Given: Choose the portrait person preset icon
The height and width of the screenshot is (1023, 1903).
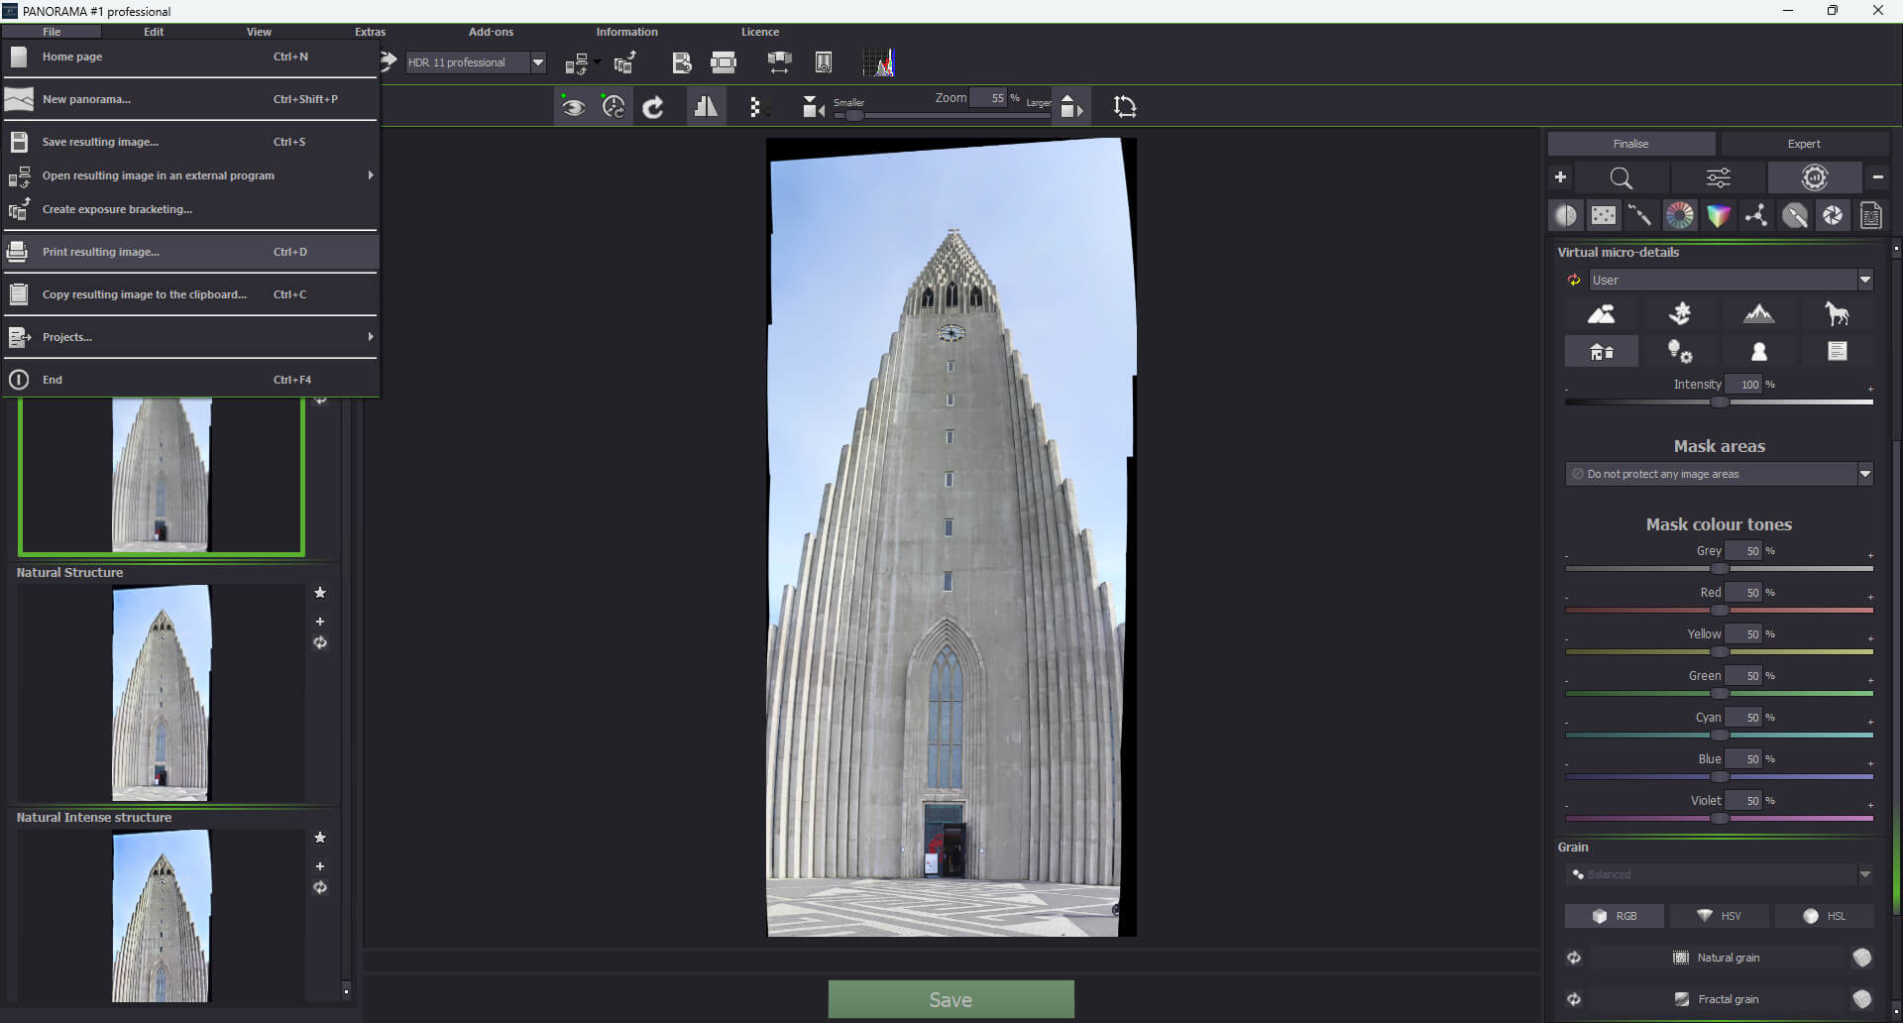Looking at the screenshot, I should [1758, 352].
